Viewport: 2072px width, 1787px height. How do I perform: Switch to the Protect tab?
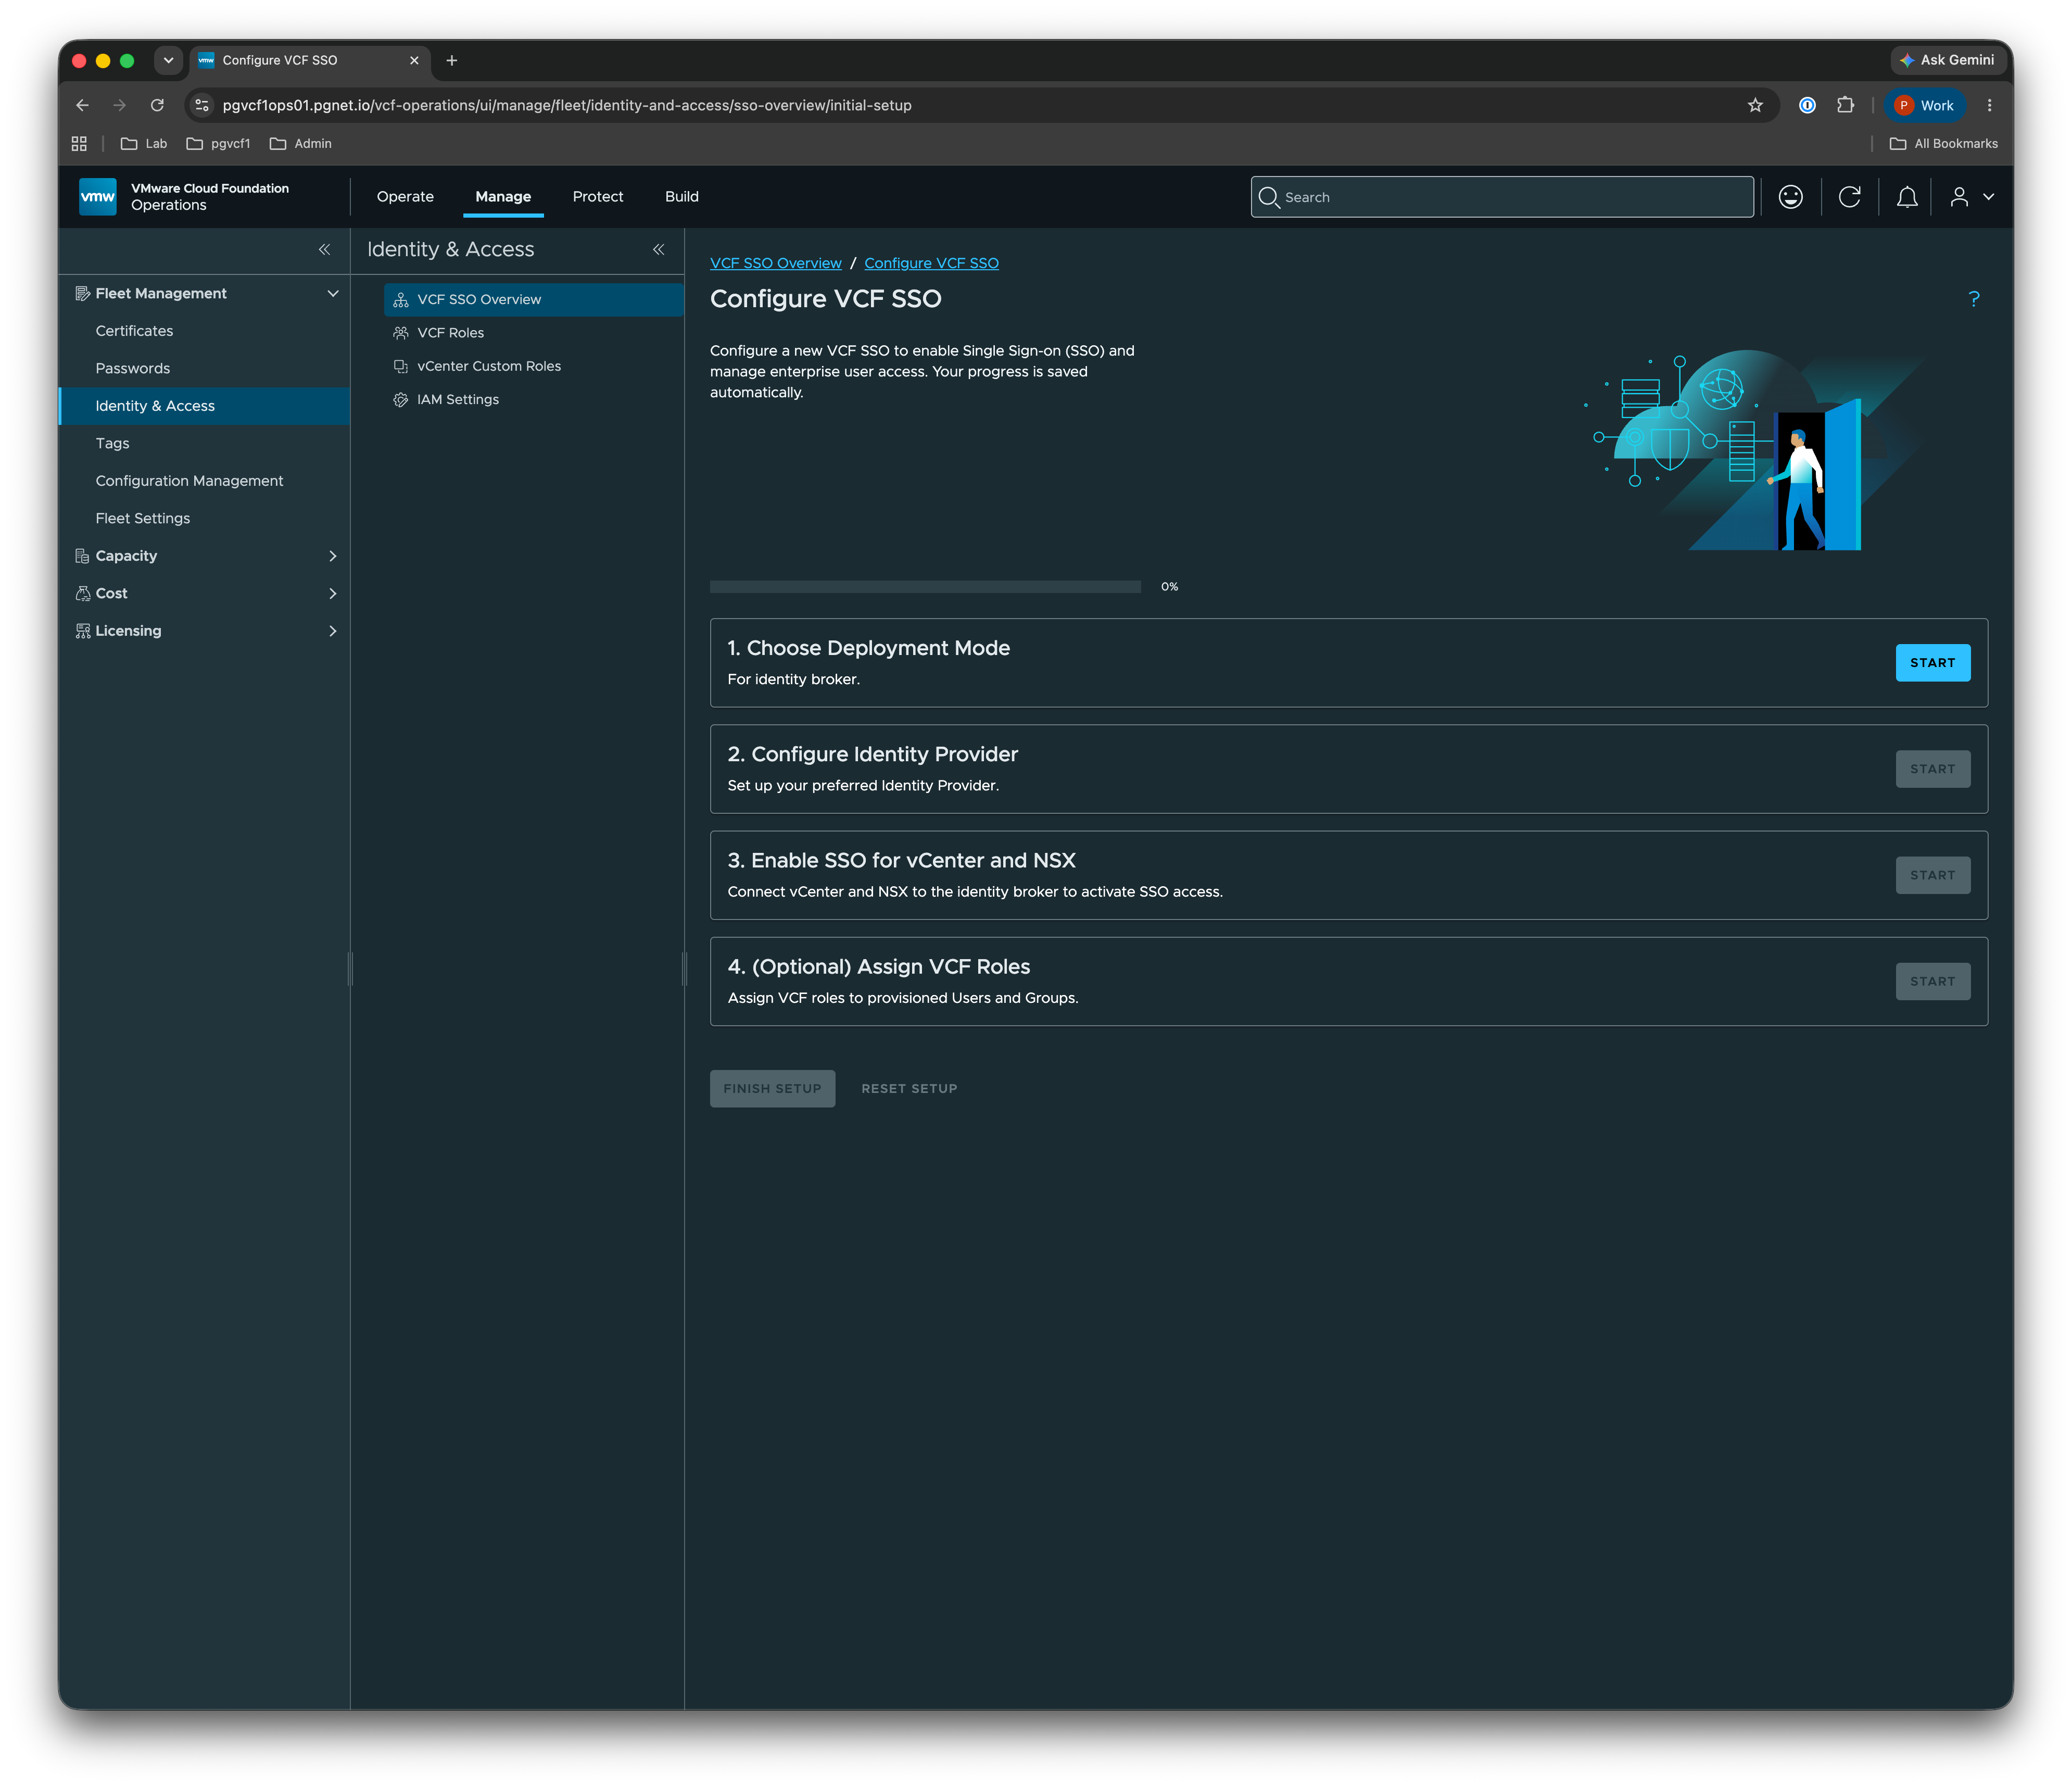pos(598,197)
